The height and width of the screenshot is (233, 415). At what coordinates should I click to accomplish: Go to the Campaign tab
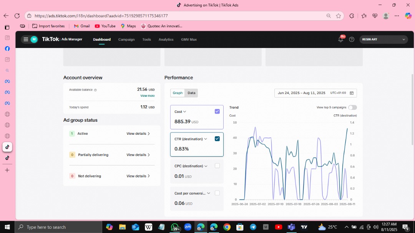(126, 40)
